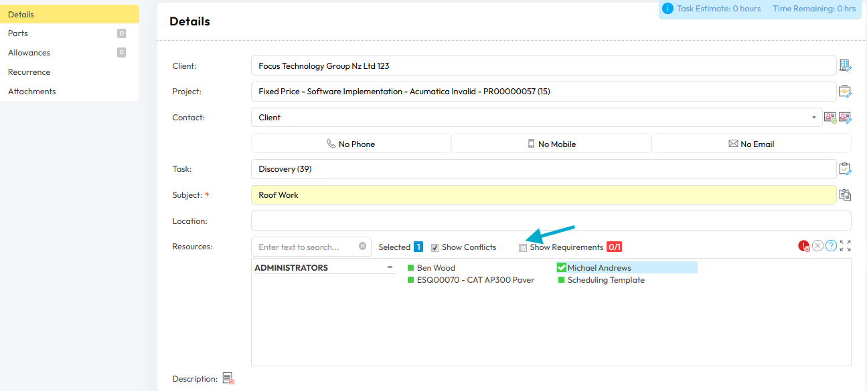Click green square beside ESQ00070 CAT AP300 Paver
The image size is (867, 391).
click(x=411, y=280)
